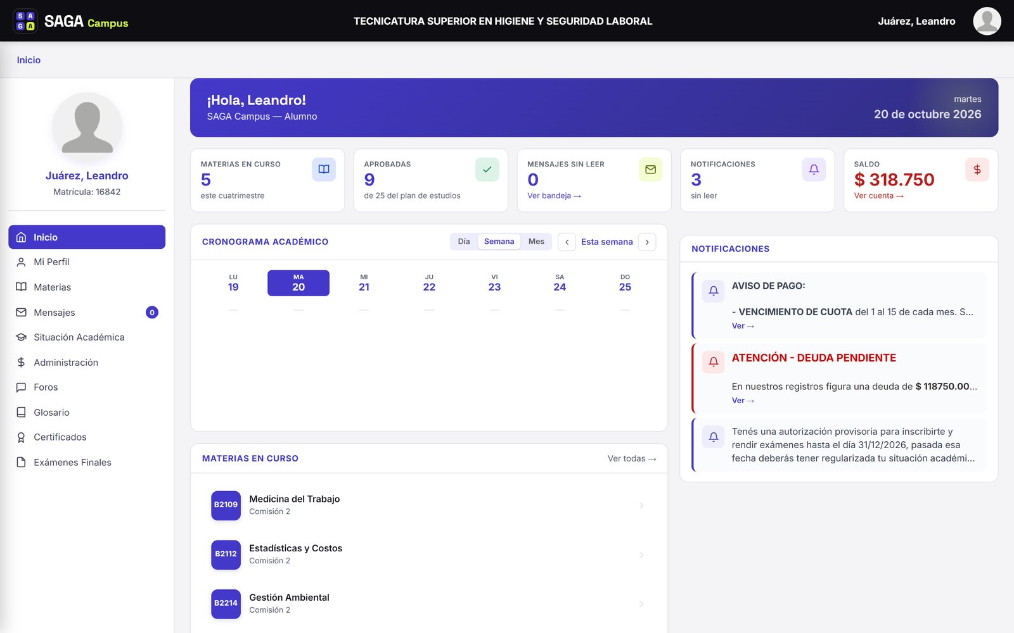Go to next week in cronograma
Viewport: 1014px width, 633px height.
(647, 242)
